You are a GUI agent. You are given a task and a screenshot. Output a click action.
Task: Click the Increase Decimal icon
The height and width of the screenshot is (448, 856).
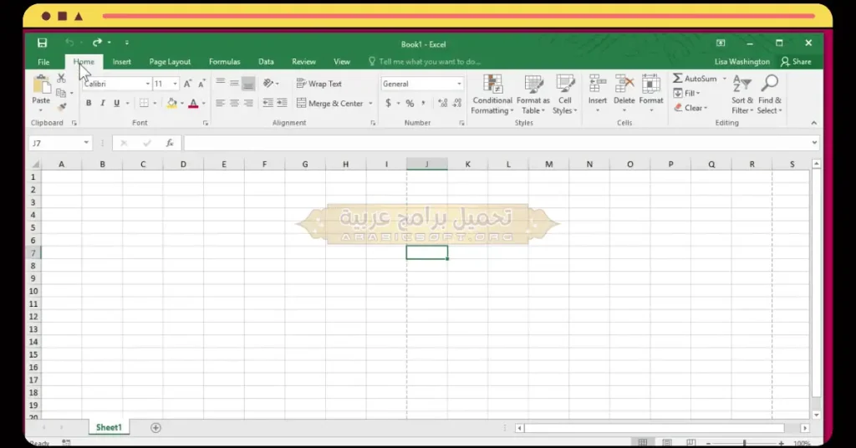pyautogui.click(x=443, y=103)
